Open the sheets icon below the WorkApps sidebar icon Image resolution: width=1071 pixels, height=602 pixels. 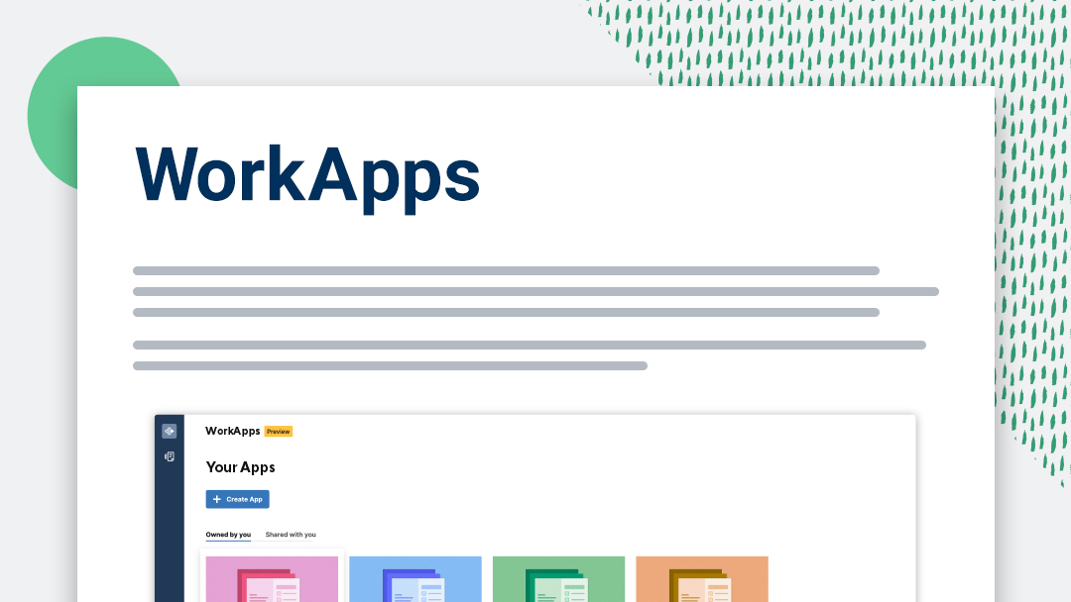pos(169,456)
